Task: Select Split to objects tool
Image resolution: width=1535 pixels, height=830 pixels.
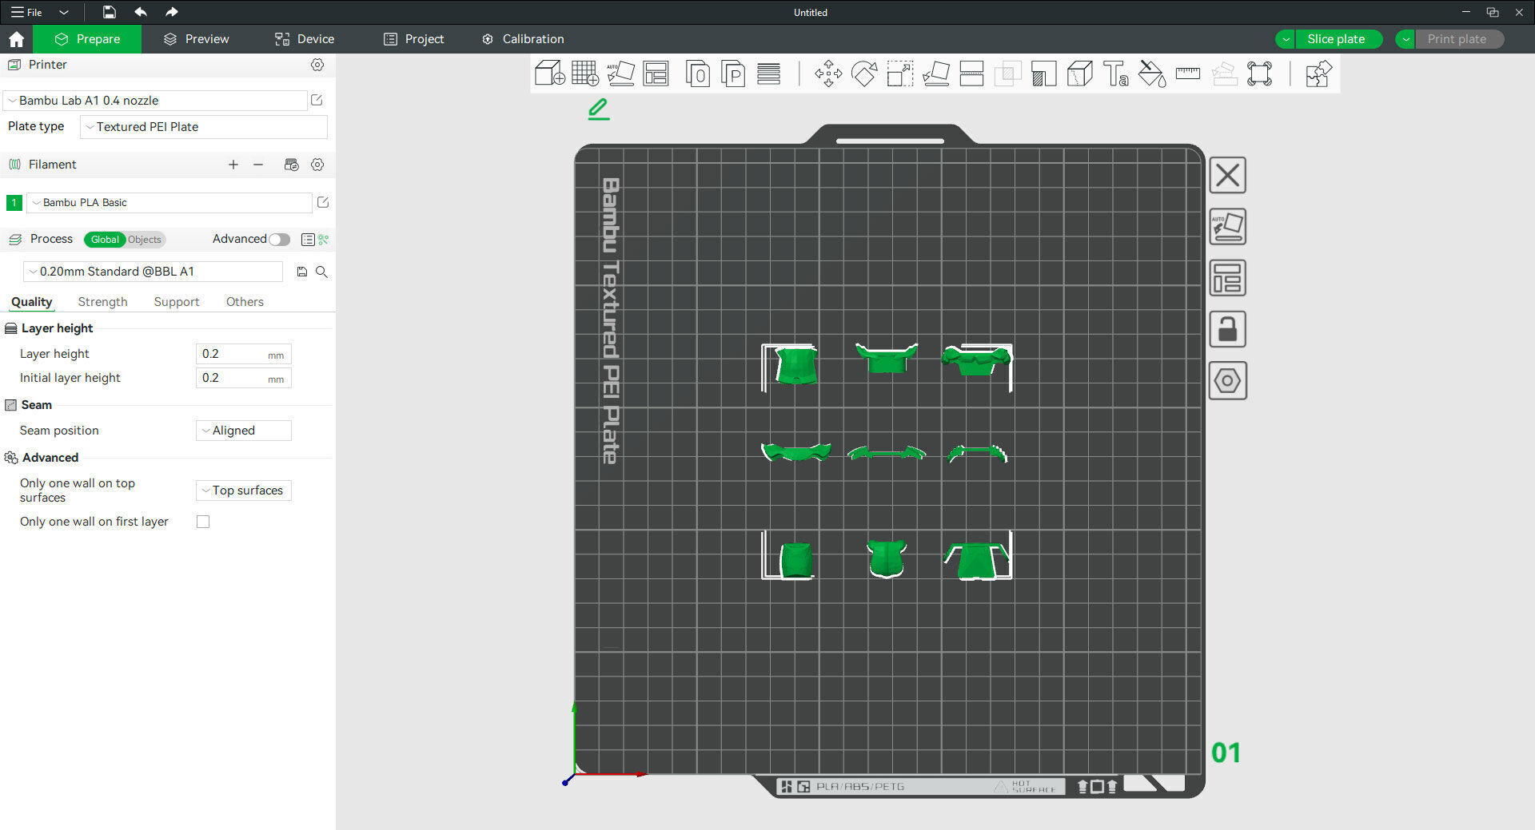Action: click(698, 73)
